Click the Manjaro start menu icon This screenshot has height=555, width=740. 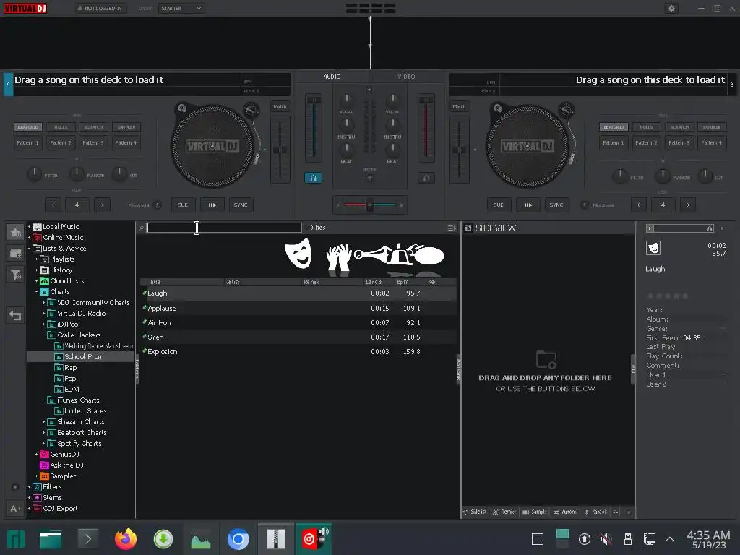[15, 539]
